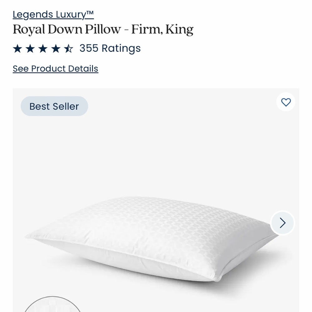Click the half-filled fifth star
The image size is (312, 312).
click(x=68, y=48)
